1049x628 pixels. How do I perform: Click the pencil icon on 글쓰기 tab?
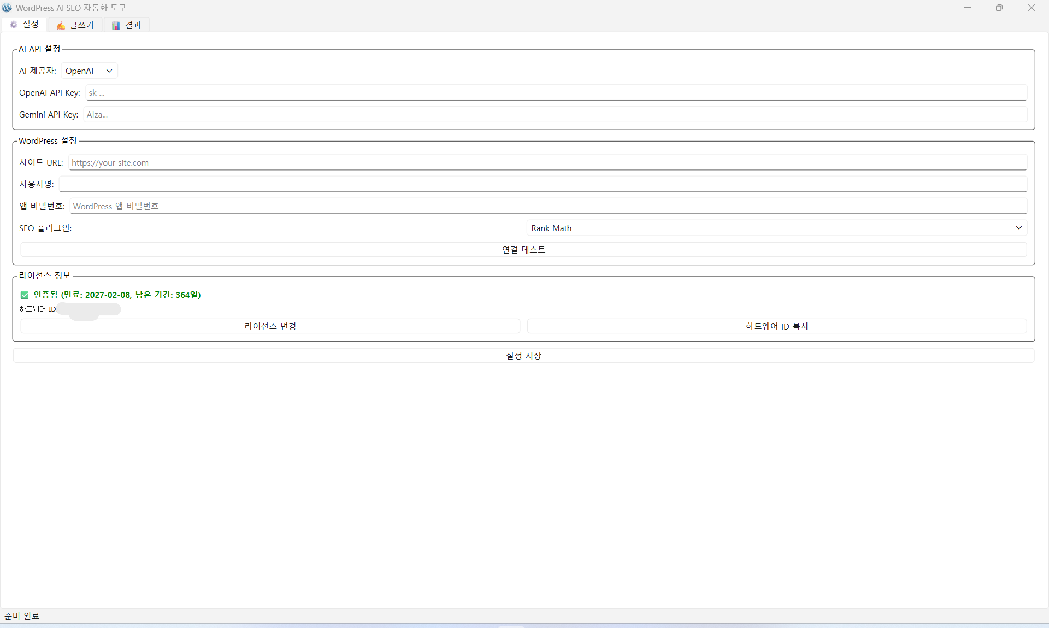[x=61, y=25]
